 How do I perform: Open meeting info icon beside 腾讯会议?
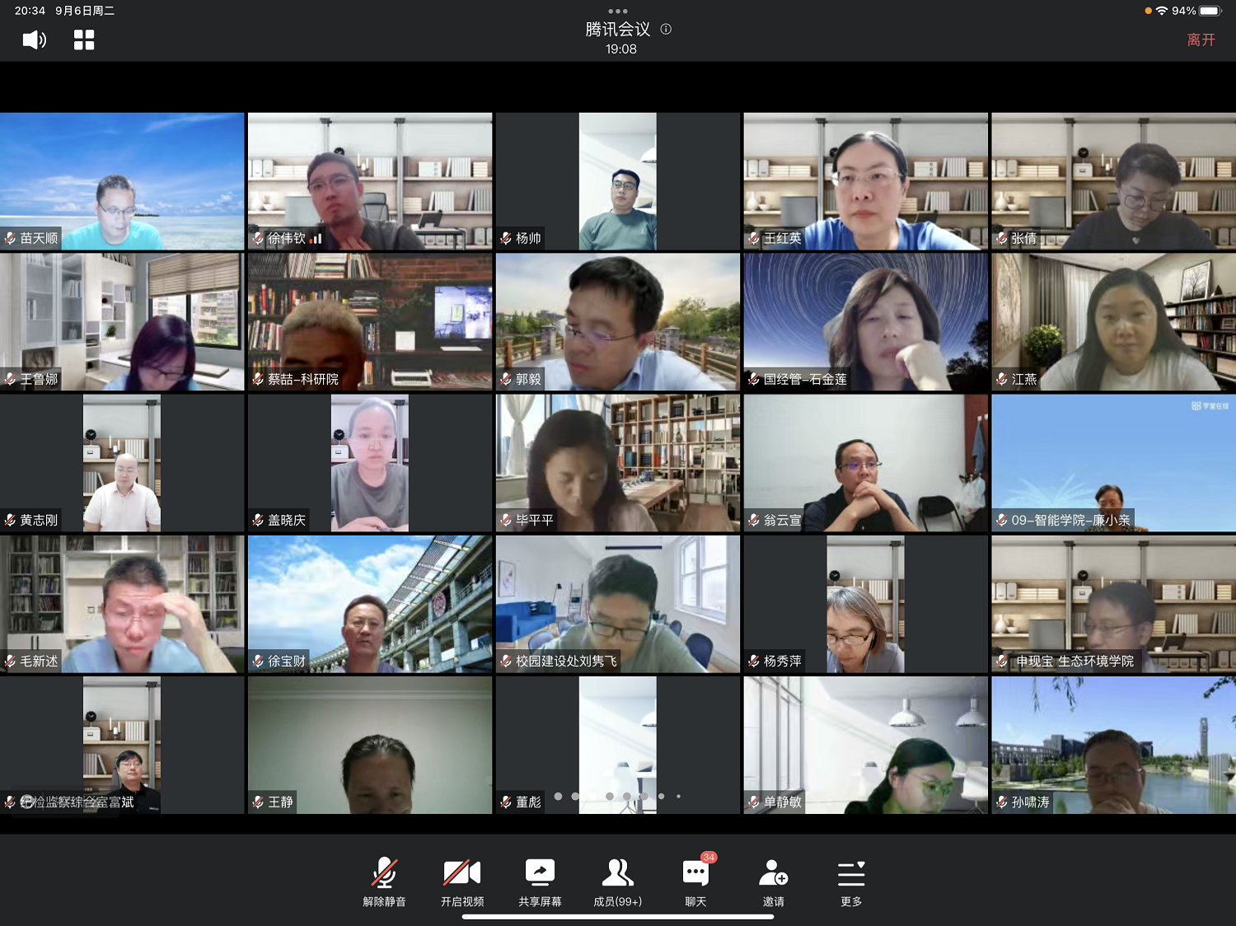(x=666, y=29)
